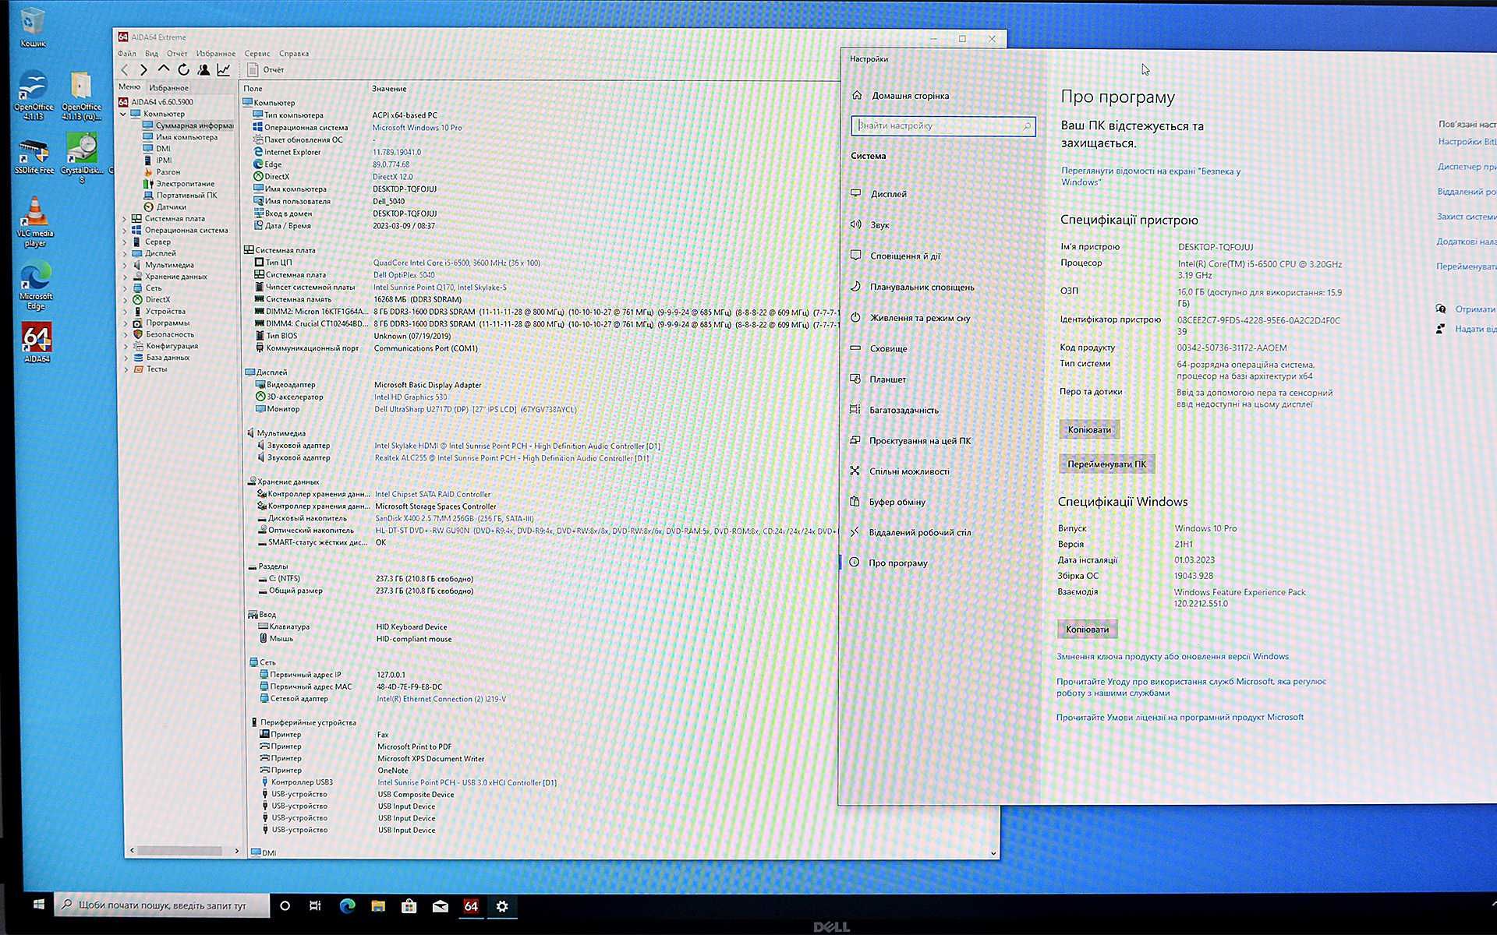
Task: Open the Отчет menu in AIDA64
Action: click(177, 54)
